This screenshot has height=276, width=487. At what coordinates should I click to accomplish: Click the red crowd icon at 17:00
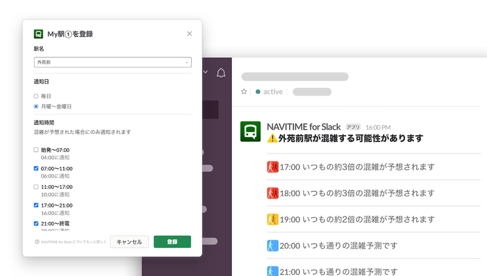[x=272, y=167]
